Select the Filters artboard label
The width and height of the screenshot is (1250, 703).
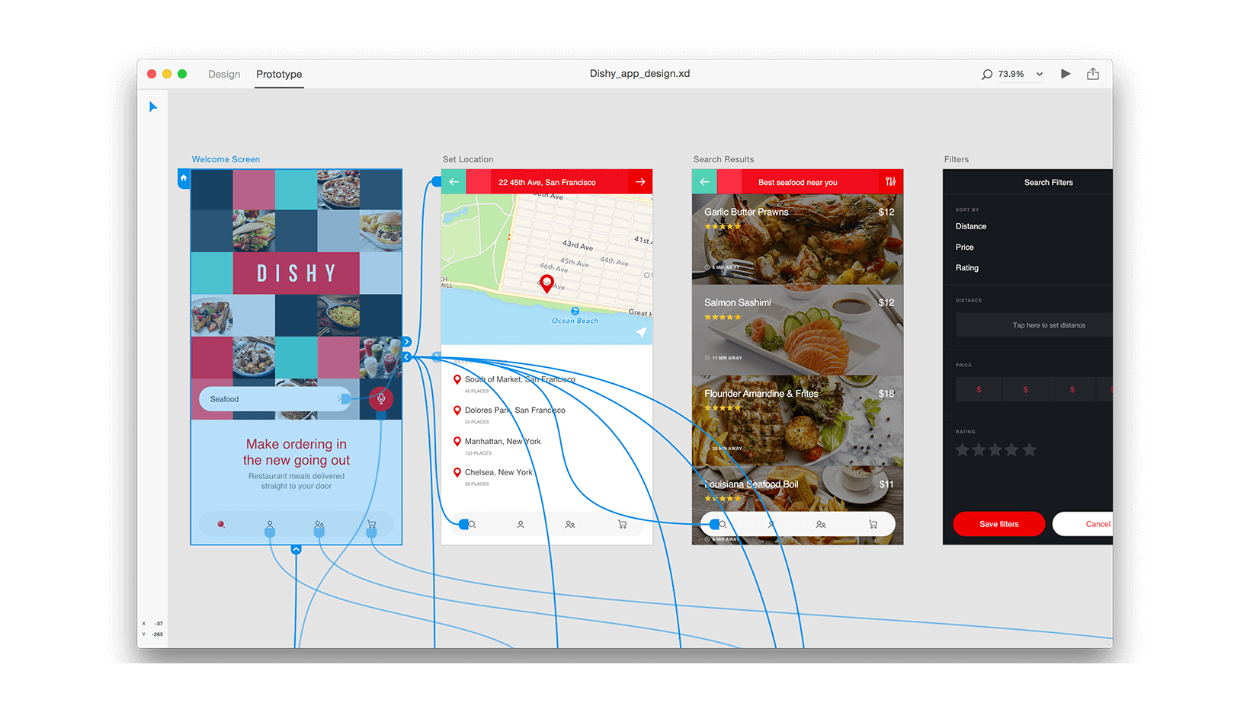[x=957, y=159]
